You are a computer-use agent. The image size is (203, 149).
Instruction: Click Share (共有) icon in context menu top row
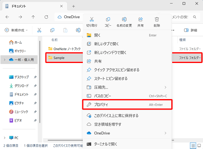click(x=140, y=19)
